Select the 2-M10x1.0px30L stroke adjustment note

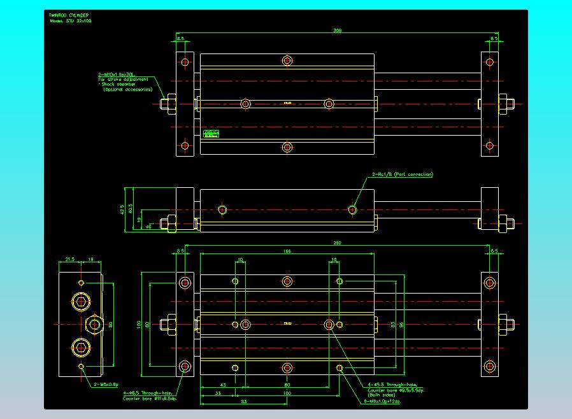[117, 75]
